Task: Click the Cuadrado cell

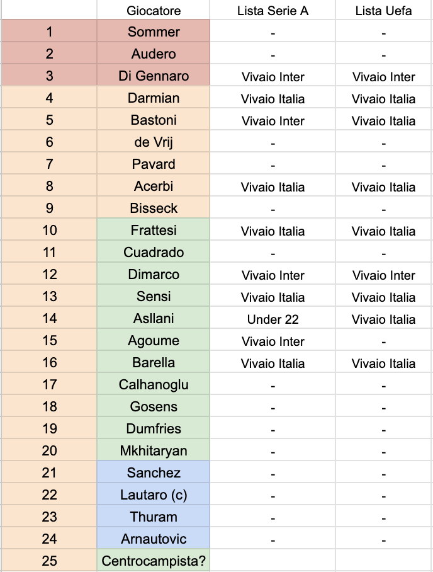Action: click(153, 253)
